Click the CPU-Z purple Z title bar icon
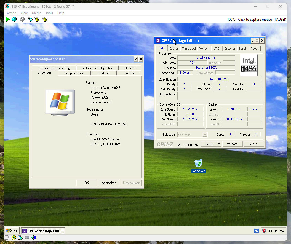The height and width of the screenshot is (244, 291). pos(158,41)
